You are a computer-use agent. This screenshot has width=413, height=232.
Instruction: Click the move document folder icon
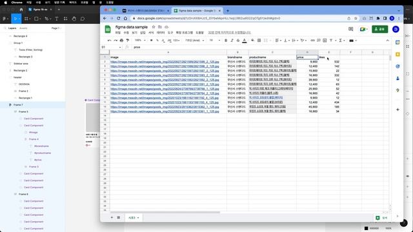pos(160,27)
